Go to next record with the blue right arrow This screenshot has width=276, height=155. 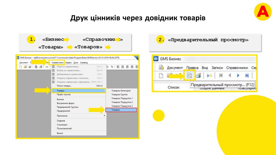pos(238,75)
